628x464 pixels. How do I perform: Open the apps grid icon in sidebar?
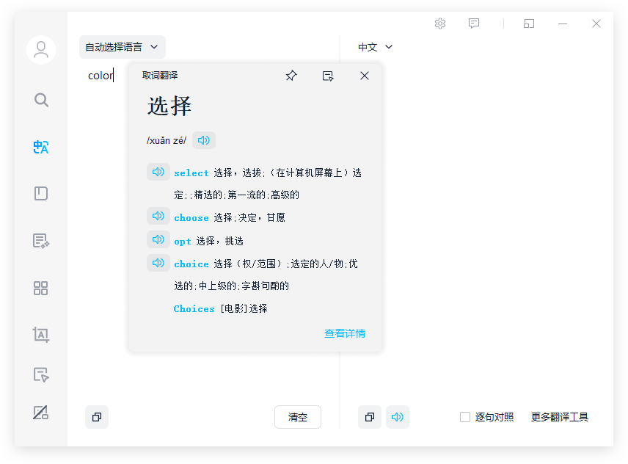(41, 288)
